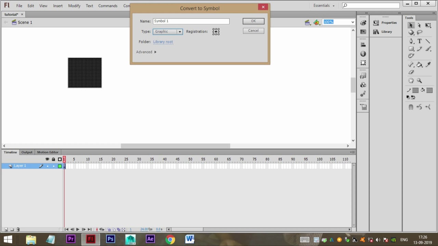Switch to the Output tab

pos(27,152)
